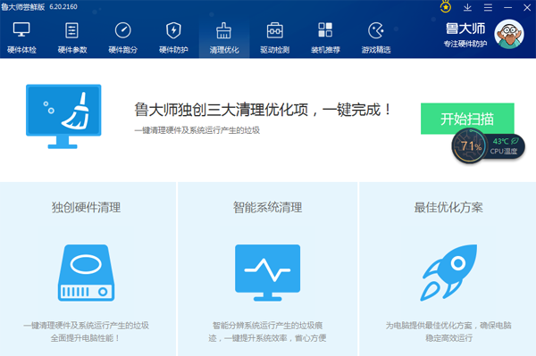Click the headline 鲁大师独创三大清理优化项，一键完成！
Screen dimensions: 536x356
tap(263, 110)
